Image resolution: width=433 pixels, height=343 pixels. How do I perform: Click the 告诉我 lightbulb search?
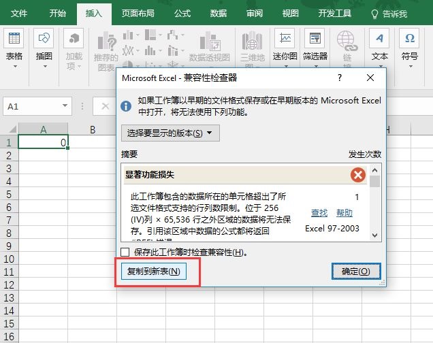[x=389, y=14]
